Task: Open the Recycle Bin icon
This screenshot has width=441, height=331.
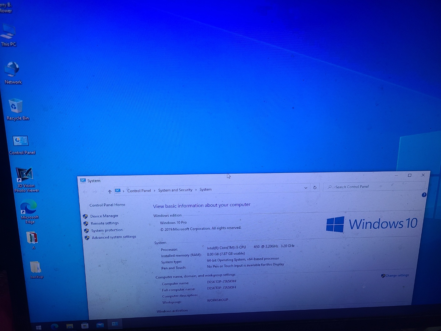Action: coord(17,109)
